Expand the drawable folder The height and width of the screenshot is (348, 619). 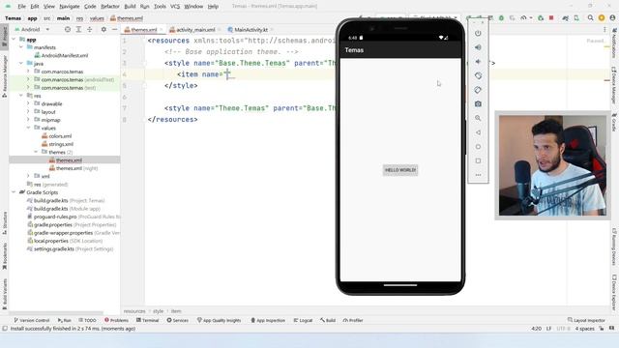coord(28,103)
